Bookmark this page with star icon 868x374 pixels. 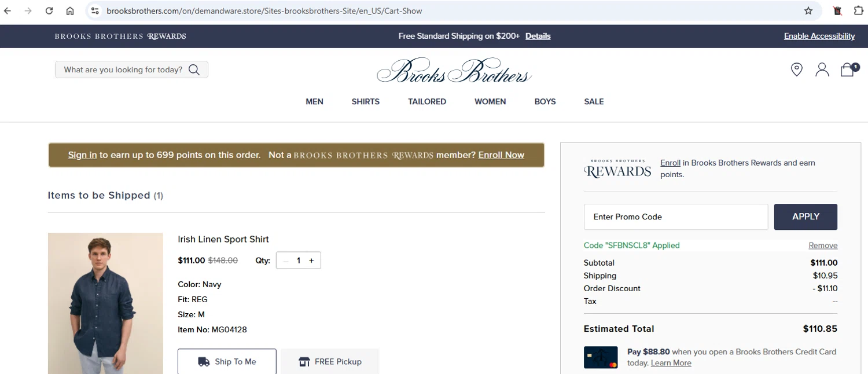[x=808, y=11]
